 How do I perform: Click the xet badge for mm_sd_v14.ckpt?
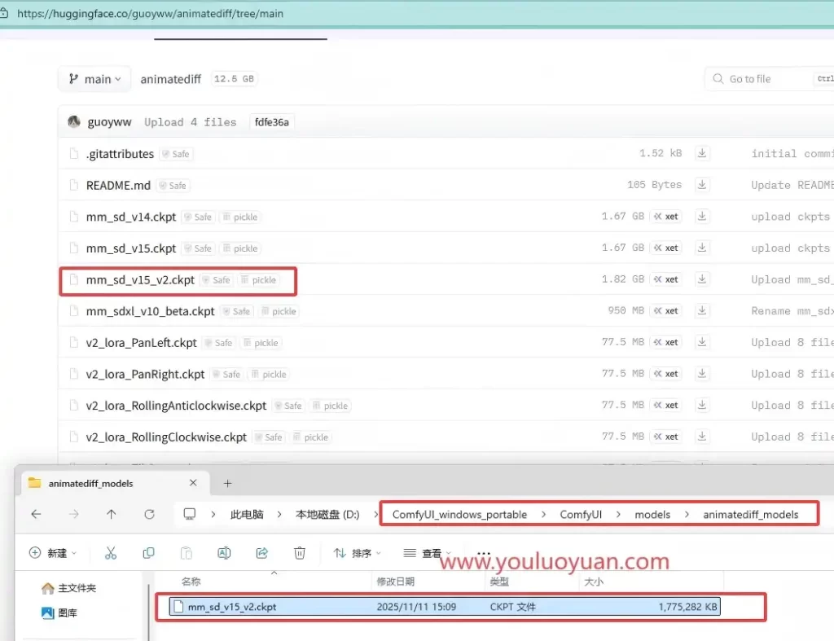click(x=666, y=217)
